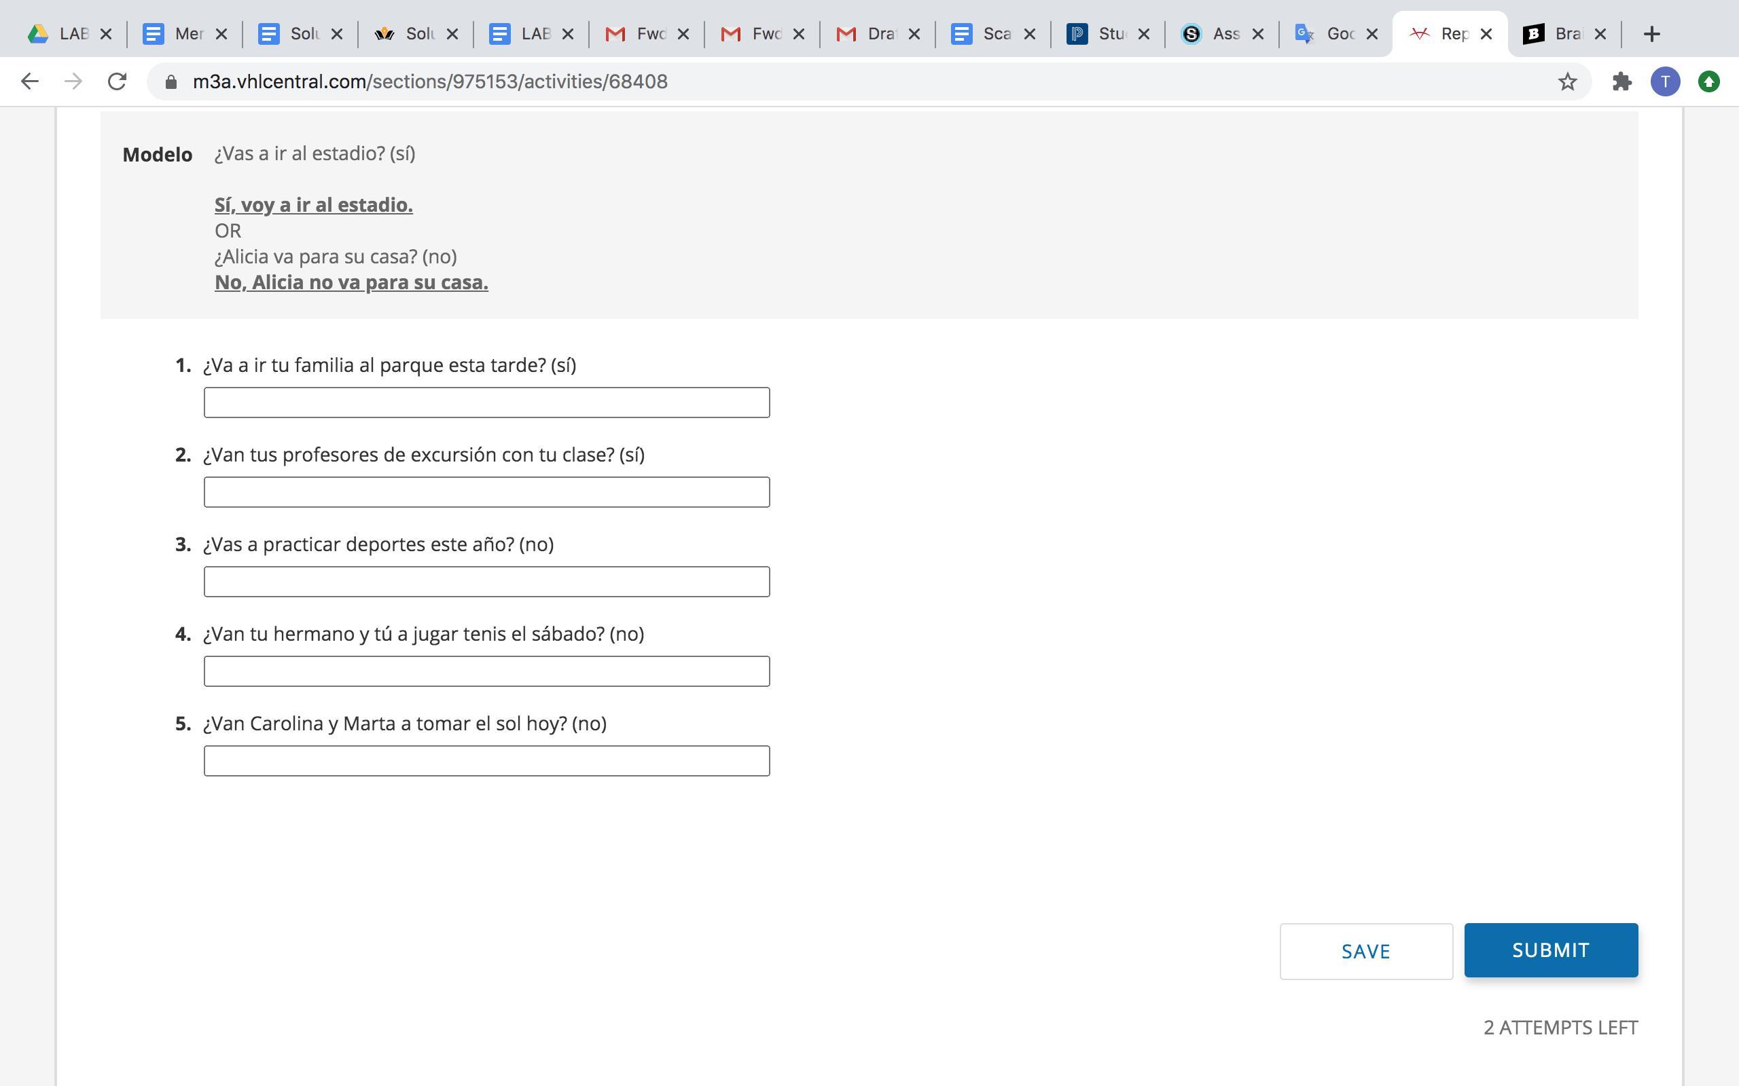Viewport: 1739px width, 1086px height.
Task: Click the browser back arrow
Action: pyautogui.click(x=29, y=81)
